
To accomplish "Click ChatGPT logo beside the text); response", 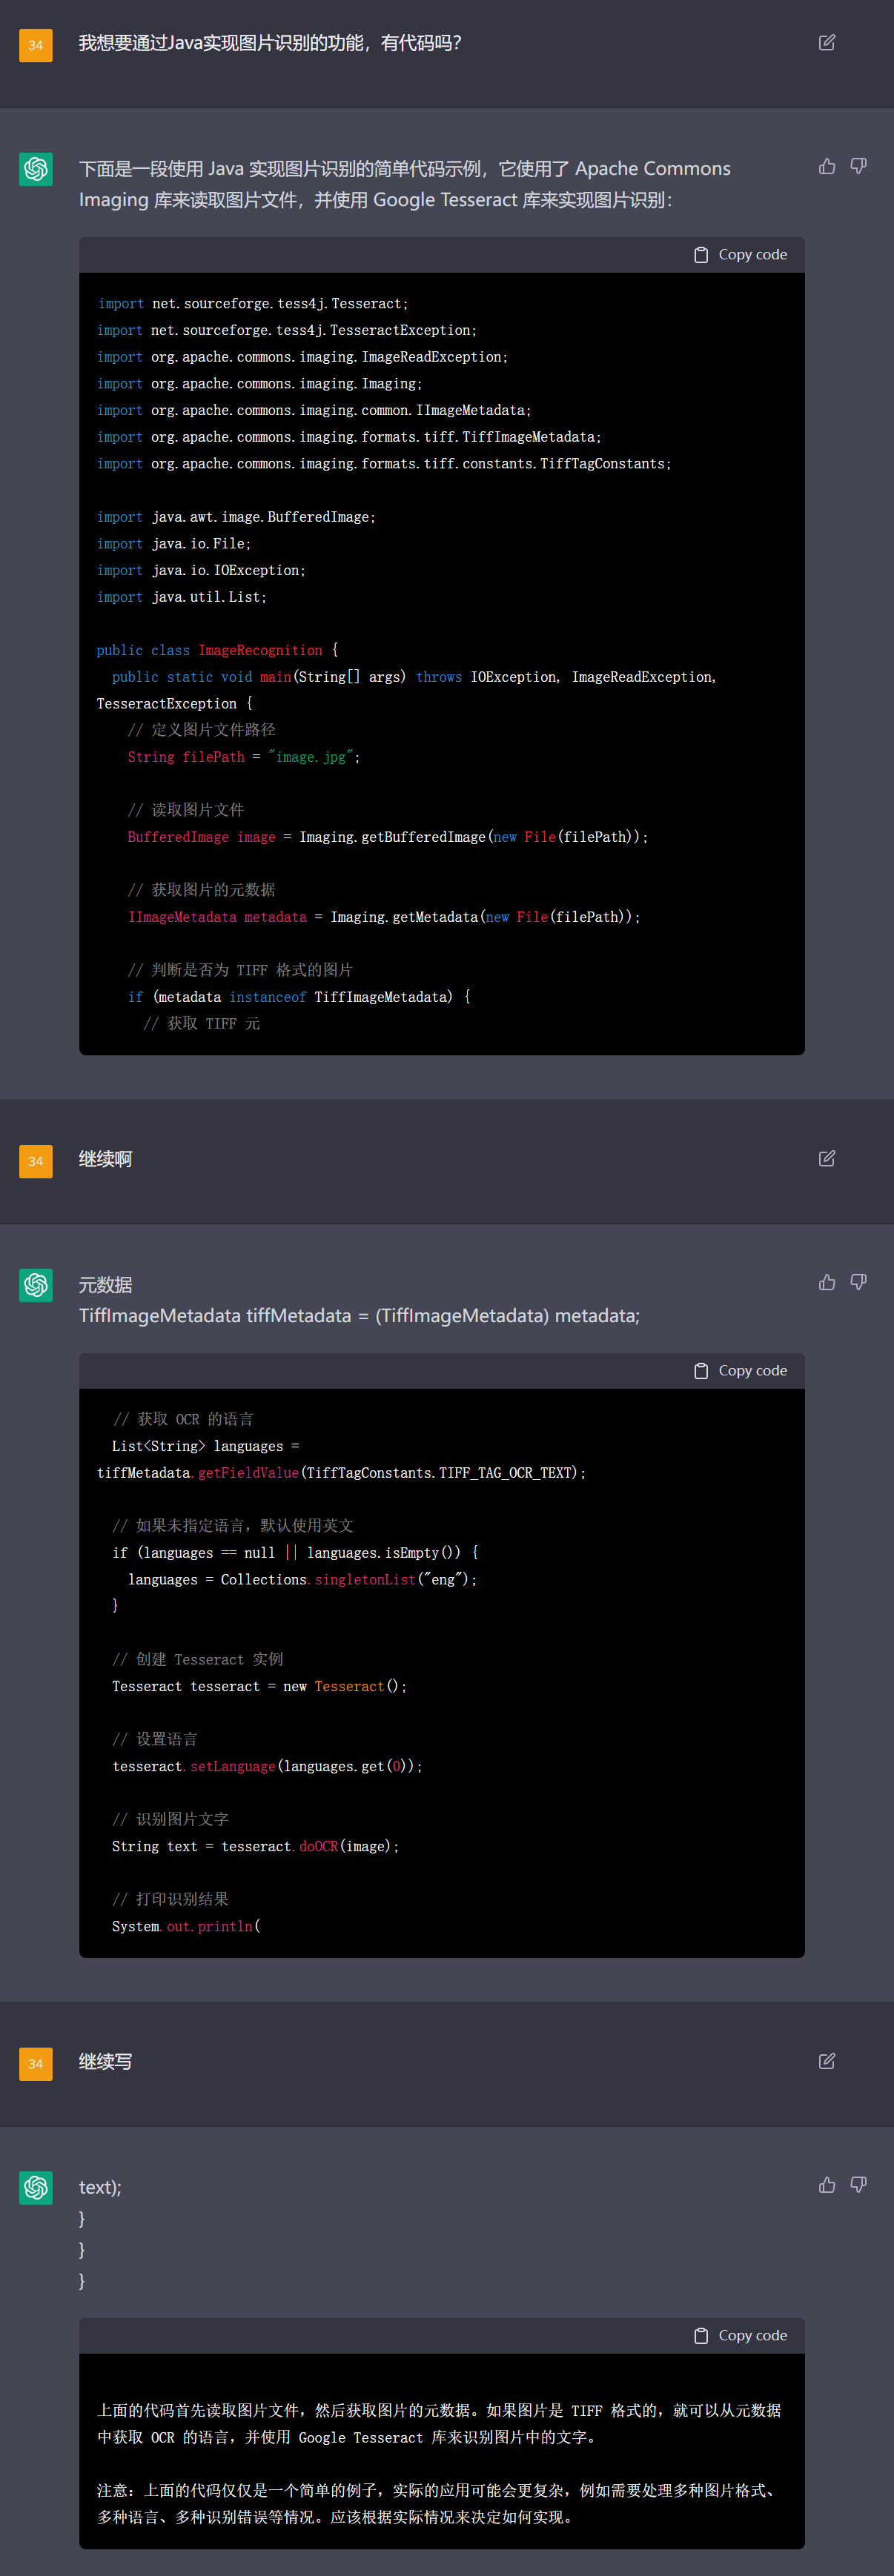I will click(36, 2188).
